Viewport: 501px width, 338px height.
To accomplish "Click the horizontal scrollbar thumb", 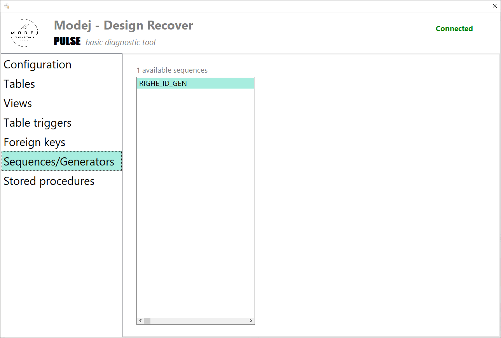I will [147, 321].
